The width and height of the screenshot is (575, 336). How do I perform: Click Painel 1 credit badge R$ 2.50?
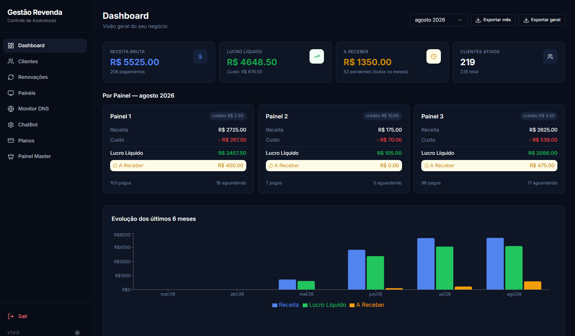tap(227, 116)
